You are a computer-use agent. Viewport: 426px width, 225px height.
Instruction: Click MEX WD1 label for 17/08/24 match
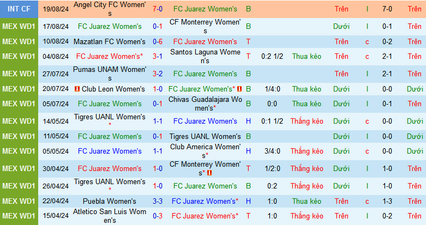pos(19,26)
